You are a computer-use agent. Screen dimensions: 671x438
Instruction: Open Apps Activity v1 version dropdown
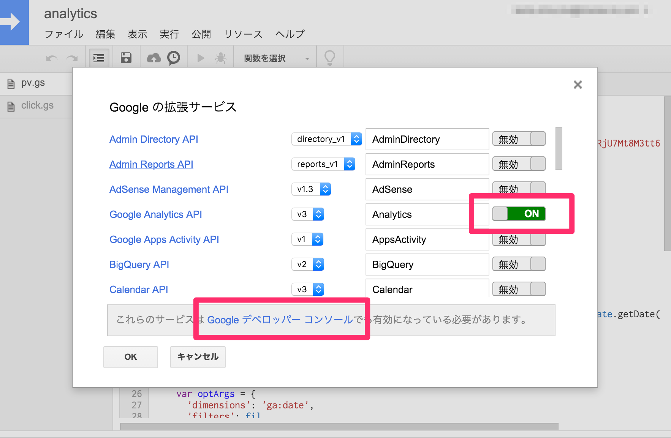coord(307,239)
